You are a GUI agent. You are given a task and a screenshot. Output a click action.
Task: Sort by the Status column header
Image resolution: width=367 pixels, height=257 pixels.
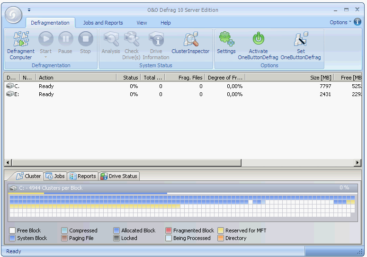(x=128, y=78)
